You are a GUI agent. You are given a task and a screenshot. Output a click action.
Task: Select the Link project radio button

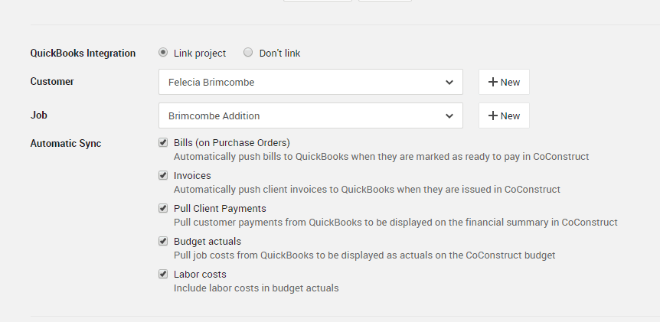(163, 53)
